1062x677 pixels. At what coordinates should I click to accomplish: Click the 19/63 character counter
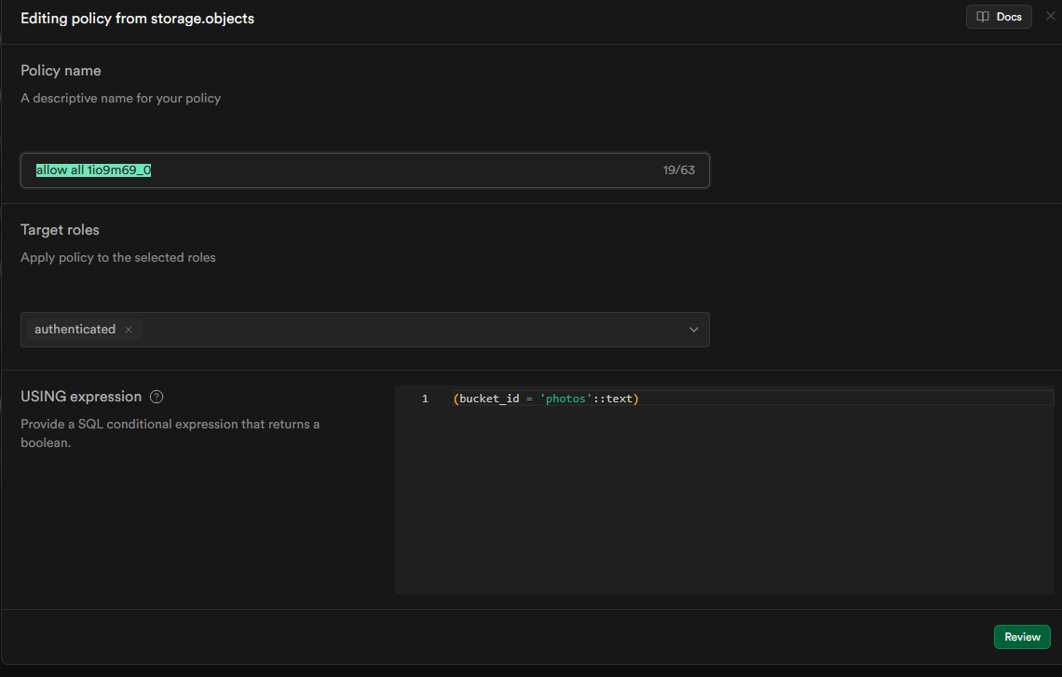678,170
